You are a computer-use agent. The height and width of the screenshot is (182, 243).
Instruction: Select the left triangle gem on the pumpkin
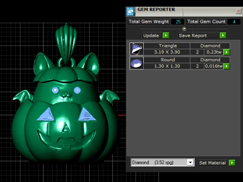click(46, 115)
